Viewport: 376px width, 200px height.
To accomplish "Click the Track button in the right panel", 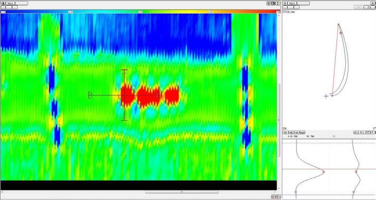I will [292, 3].
